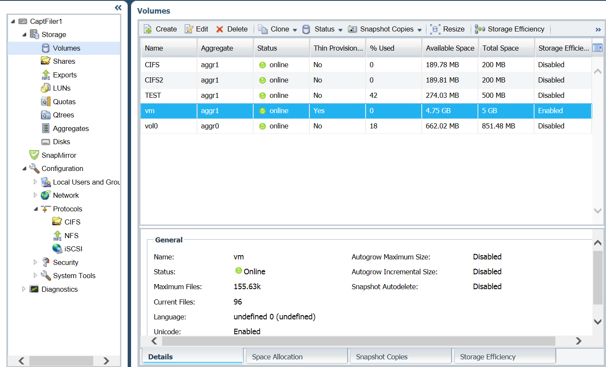Click the CaptFiler1 filer icon

coord(23,21)
